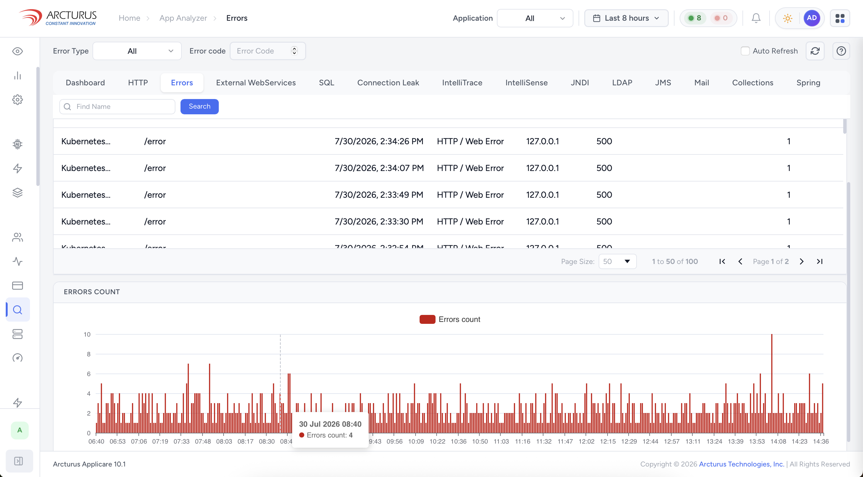Open the Mail tab
Image resolution: width=863 pixels, height=477 pixels.
[x=702, y=82]
